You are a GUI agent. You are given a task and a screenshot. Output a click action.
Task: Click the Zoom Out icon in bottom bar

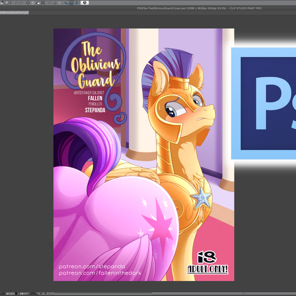(8, 294)
